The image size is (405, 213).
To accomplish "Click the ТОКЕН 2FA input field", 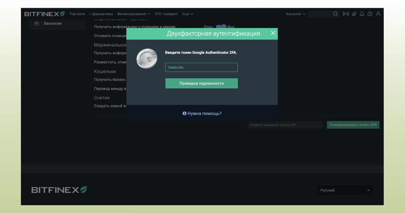I will click(x=201, y=67).
